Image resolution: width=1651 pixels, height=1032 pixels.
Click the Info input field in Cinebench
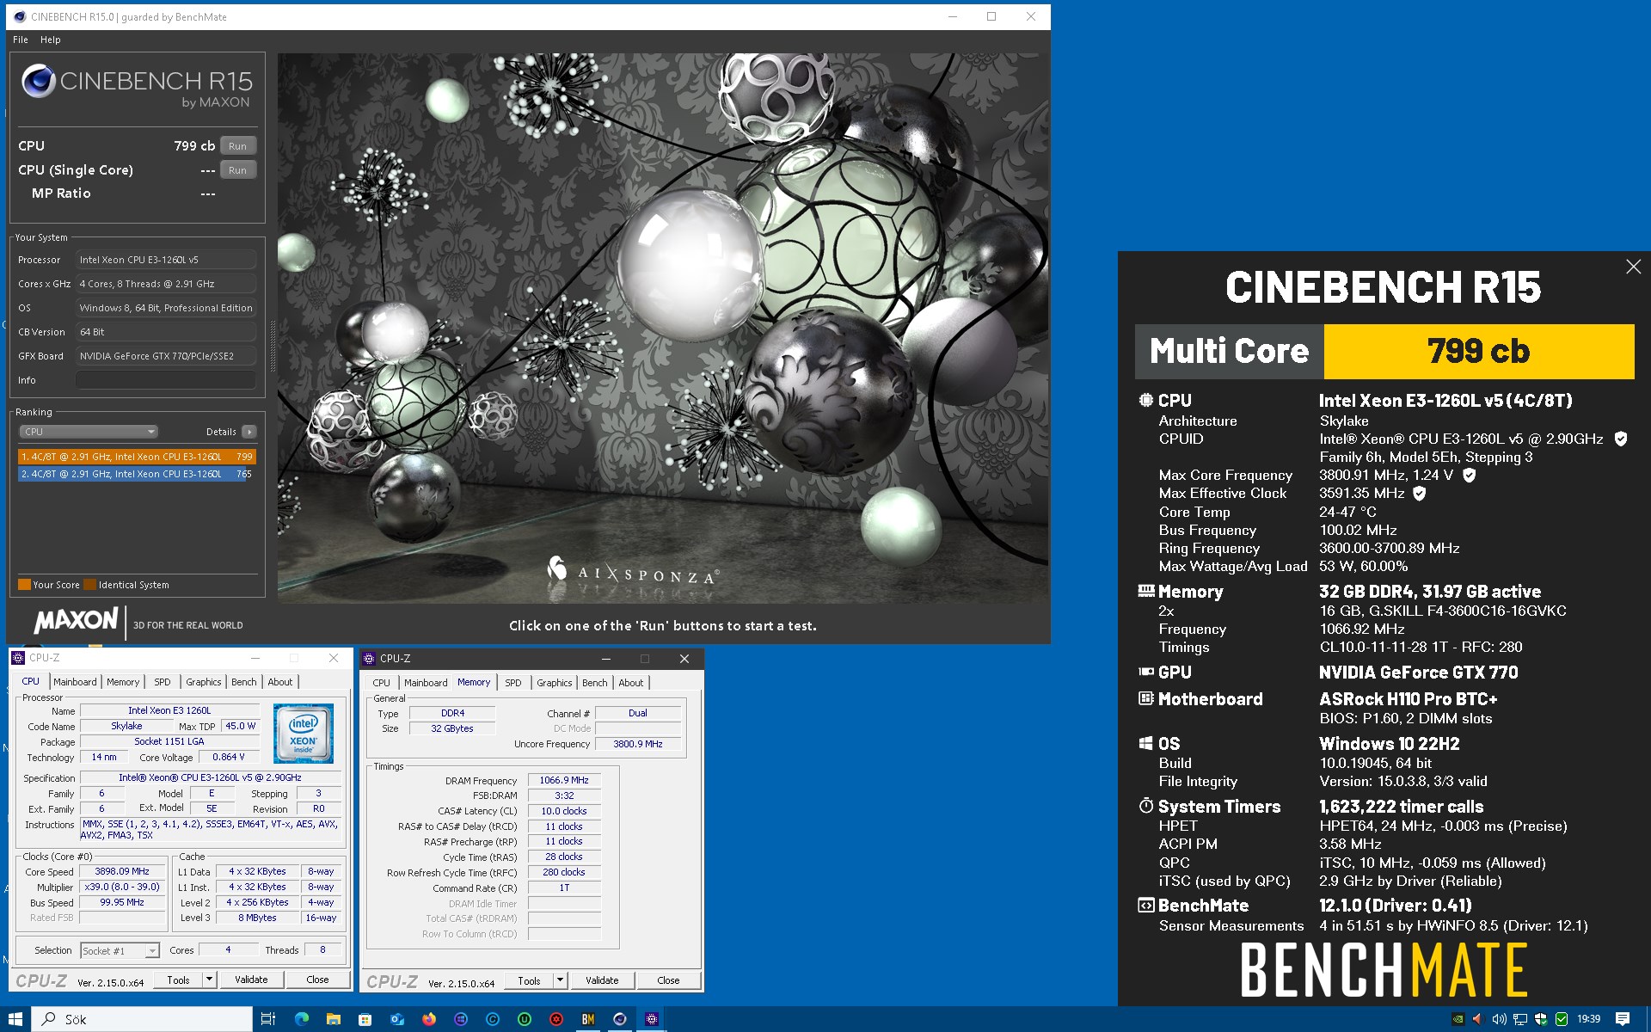point(167,380)
